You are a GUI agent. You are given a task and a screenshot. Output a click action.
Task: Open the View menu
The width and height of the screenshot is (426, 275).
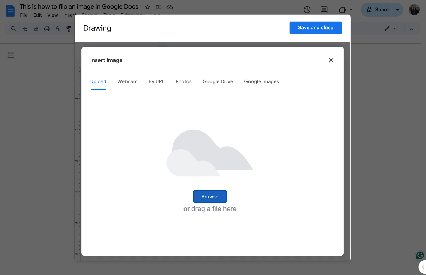click(x=52, y=15)
